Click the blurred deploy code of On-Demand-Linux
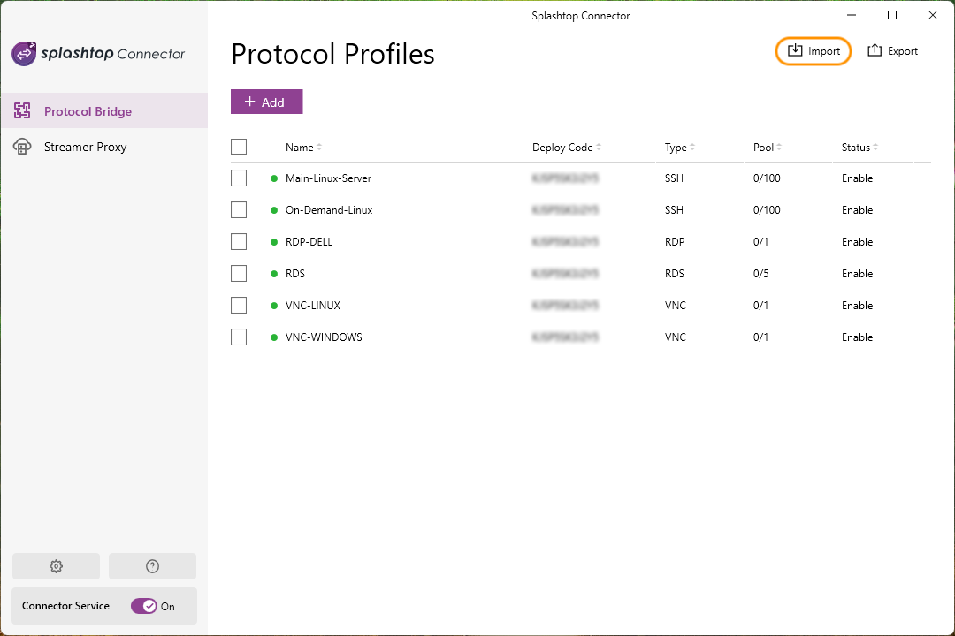Image resolution: width=955 pixels, height=636 pixels. [x=565, y=210]
